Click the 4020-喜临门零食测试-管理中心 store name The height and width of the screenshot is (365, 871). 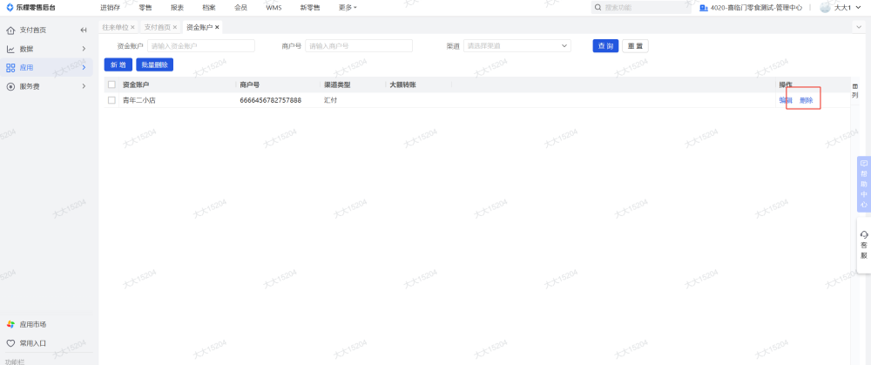coord(756,8)
